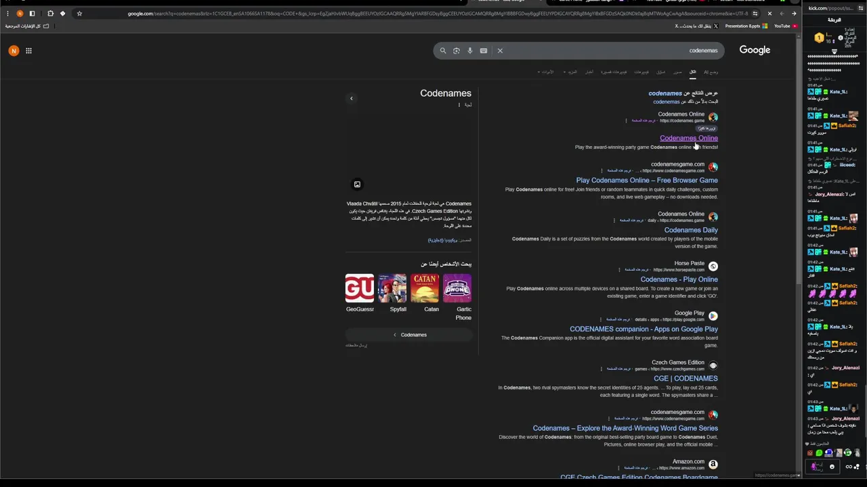Open Codenames - Play Online by Horse Paste
The image size is (867, 487).
click(679, 279)
